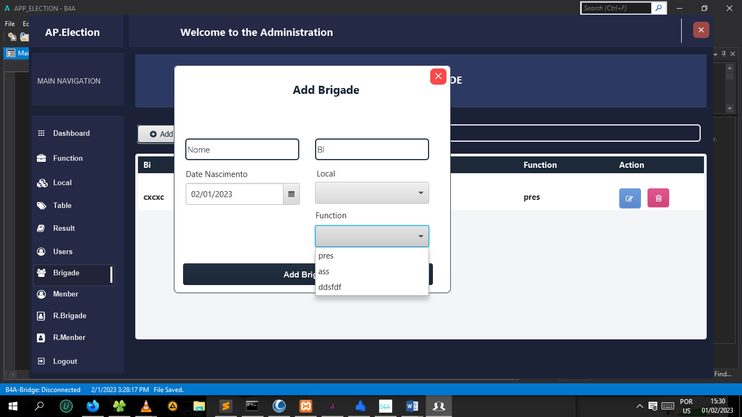Click the B4A search box
This screenshot has width=742, height=417.
click(x=617, y=8)
